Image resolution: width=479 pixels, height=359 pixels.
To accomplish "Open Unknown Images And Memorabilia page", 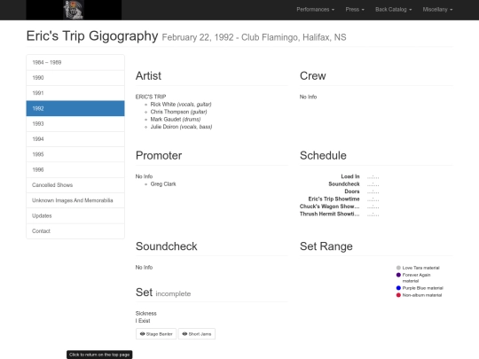I will point(75,200).
